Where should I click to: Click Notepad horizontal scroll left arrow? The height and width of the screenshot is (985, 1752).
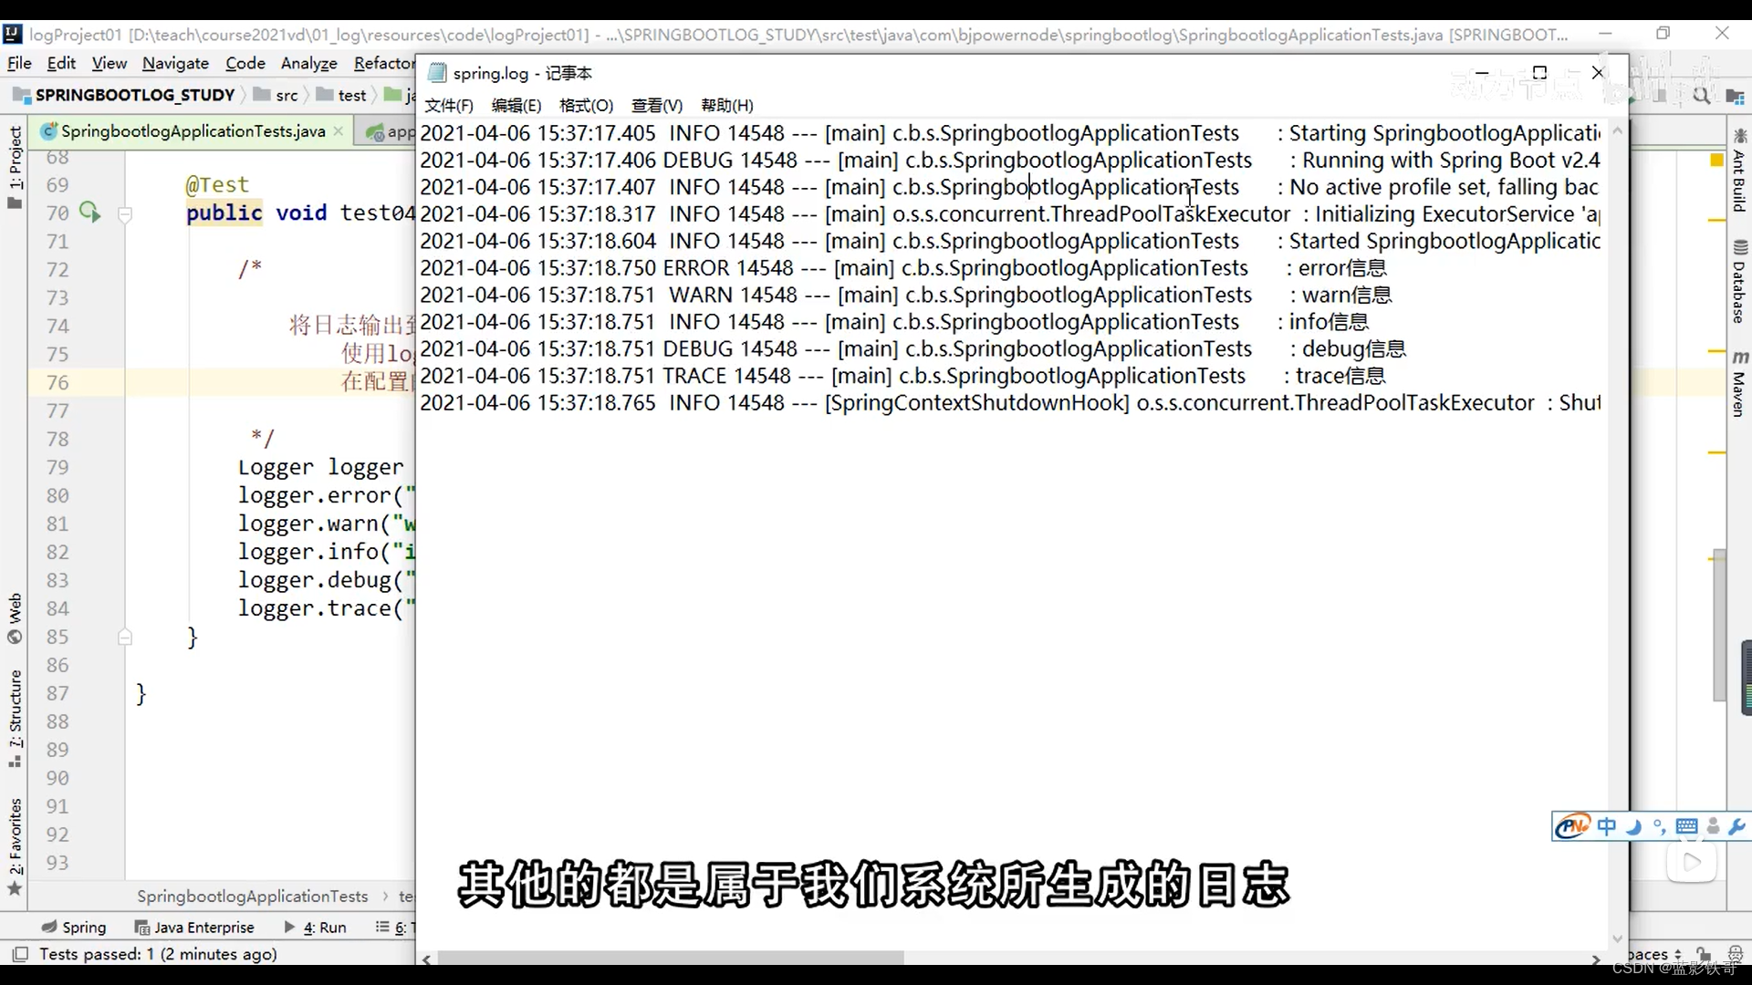click(x=427, y=959)
